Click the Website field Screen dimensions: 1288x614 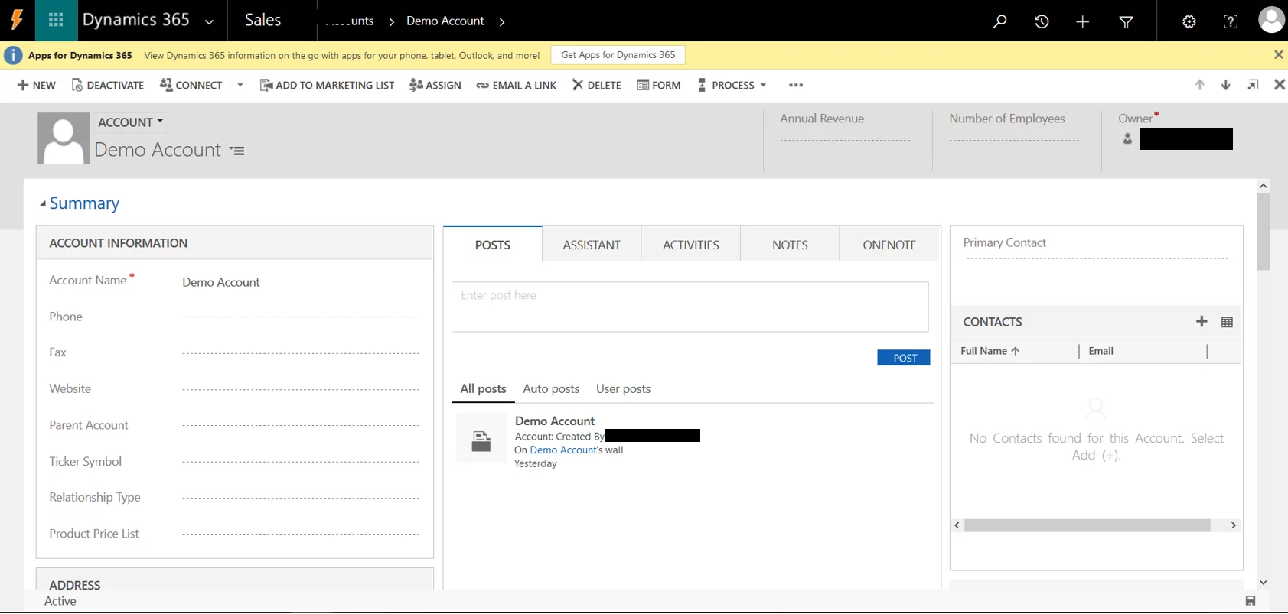[301, 389]
